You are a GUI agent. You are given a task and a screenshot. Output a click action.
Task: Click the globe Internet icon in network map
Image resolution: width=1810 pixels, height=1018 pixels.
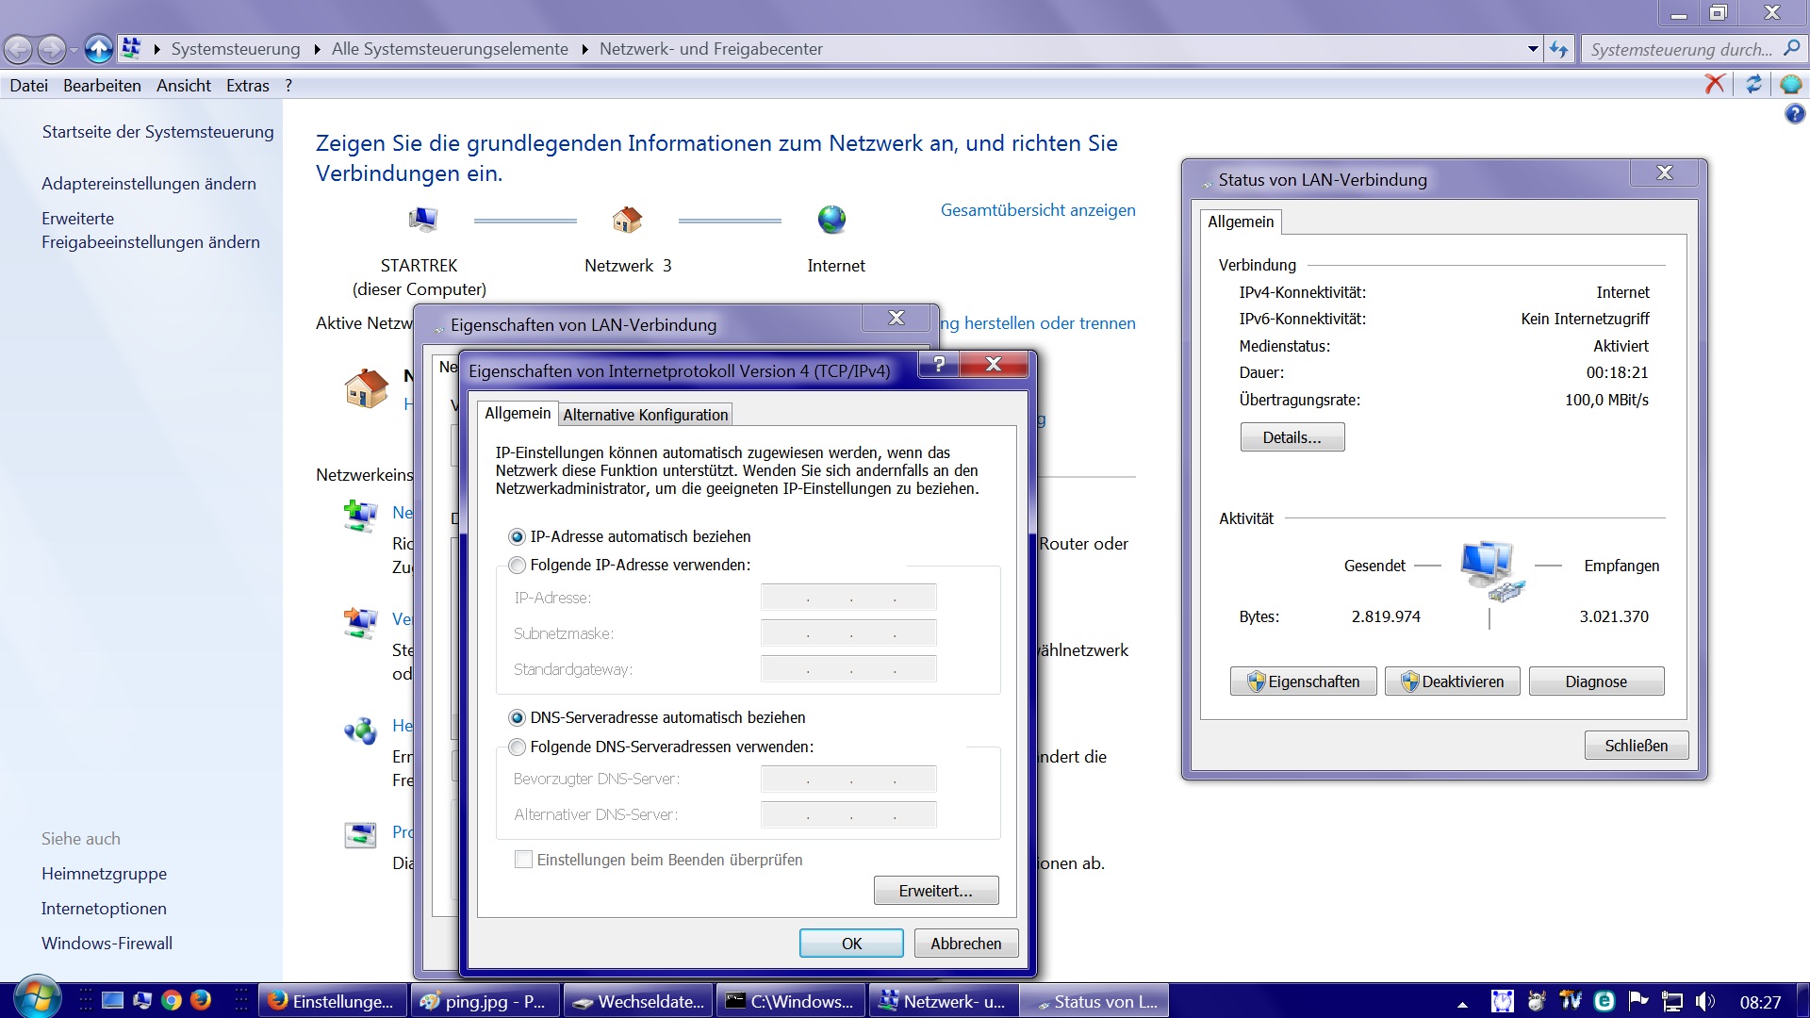coord(831,220)
